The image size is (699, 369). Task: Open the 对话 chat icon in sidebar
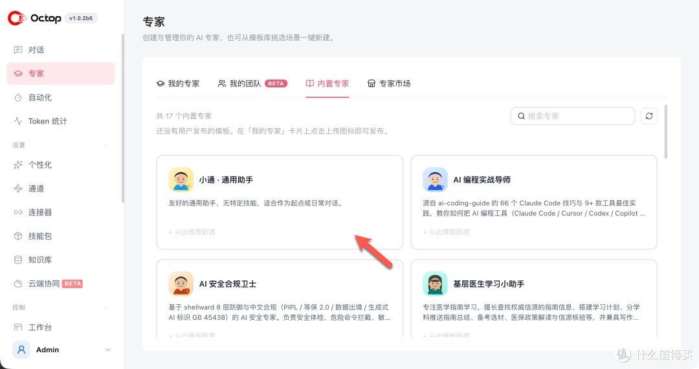pos(18,50)
